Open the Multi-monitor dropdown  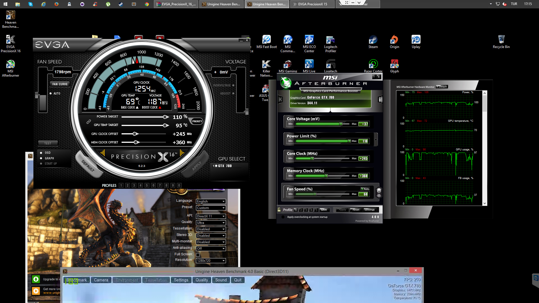[211, 242]
